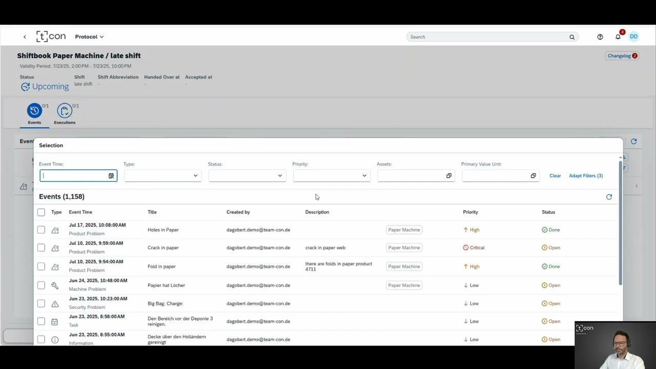This screenshot has width=656, height=369.
Task: Open the help icon in the header
Action: [600, 36]
